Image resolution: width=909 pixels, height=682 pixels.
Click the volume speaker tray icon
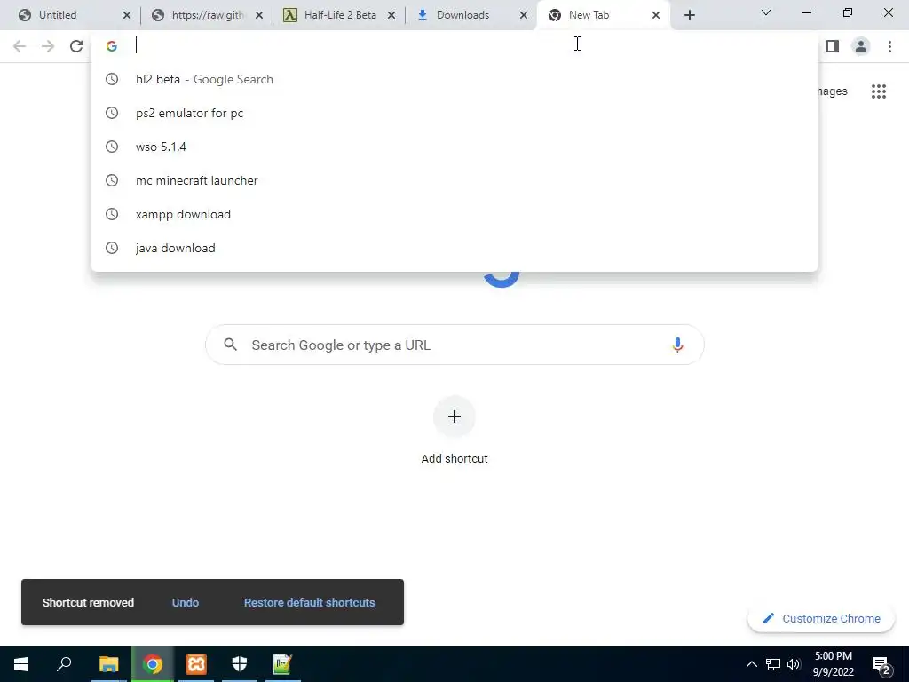coord(794,664)
